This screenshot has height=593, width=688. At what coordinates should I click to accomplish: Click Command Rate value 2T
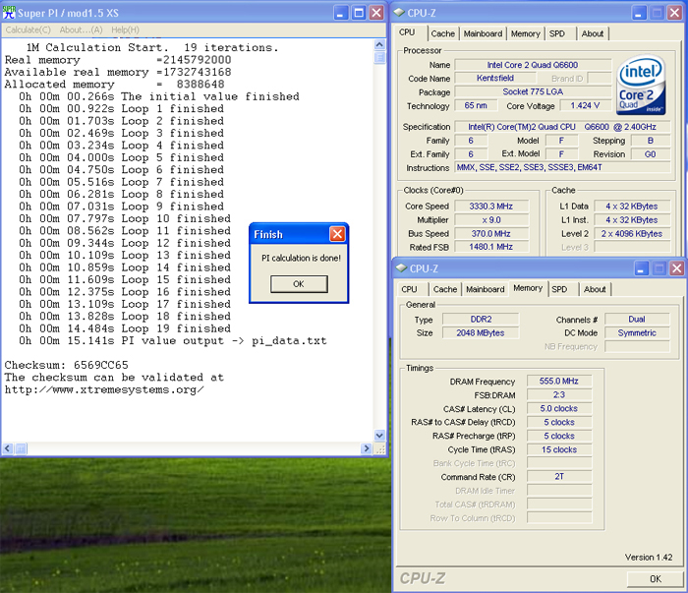point(559,476)
